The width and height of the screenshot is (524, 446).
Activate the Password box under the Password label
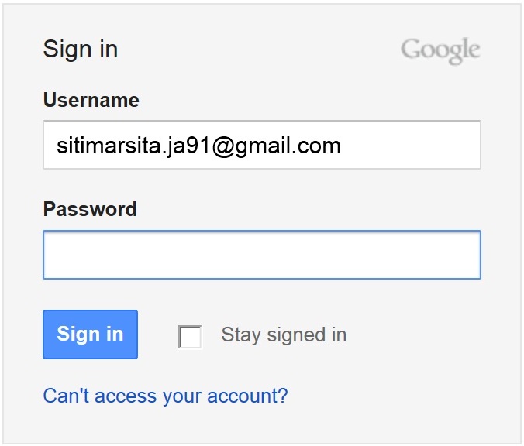coord(261,255)
